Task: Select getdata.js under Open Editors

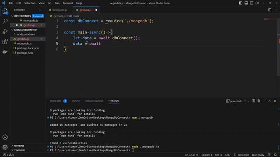Action: pyautogui.click(x=29, y=25)
